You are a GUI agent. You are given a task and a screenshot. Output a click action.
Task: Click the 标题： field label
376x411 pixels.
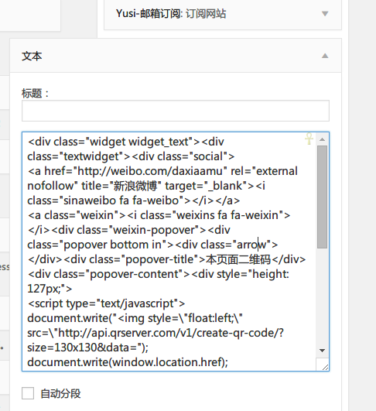pyautogui.click(x=35, y=93)
